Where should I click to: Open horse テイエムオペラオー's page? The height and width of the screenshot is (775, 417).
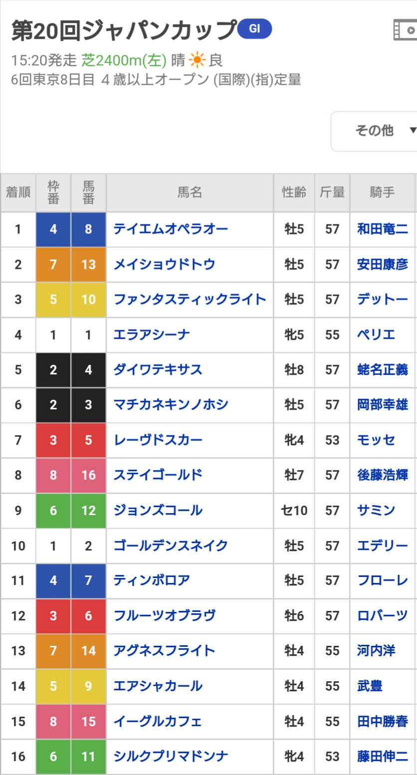[171, 229]
